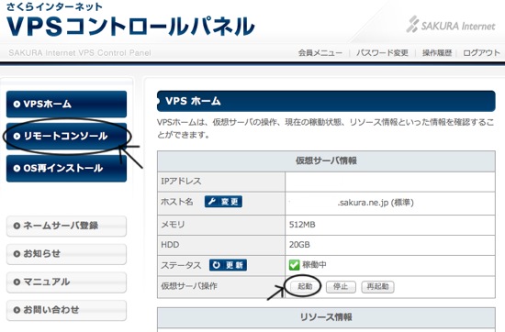This screenshot has height=332, width=505.
Task: Click the bullet icon beside ネームサーバ登録
Action: click(17, 226)
